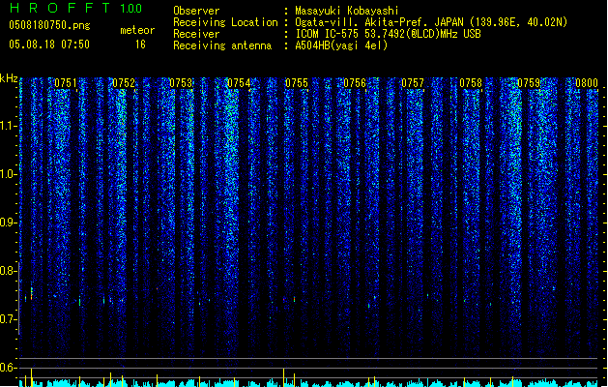Click the 1.0 kHz axis tick label

point(8,174)
